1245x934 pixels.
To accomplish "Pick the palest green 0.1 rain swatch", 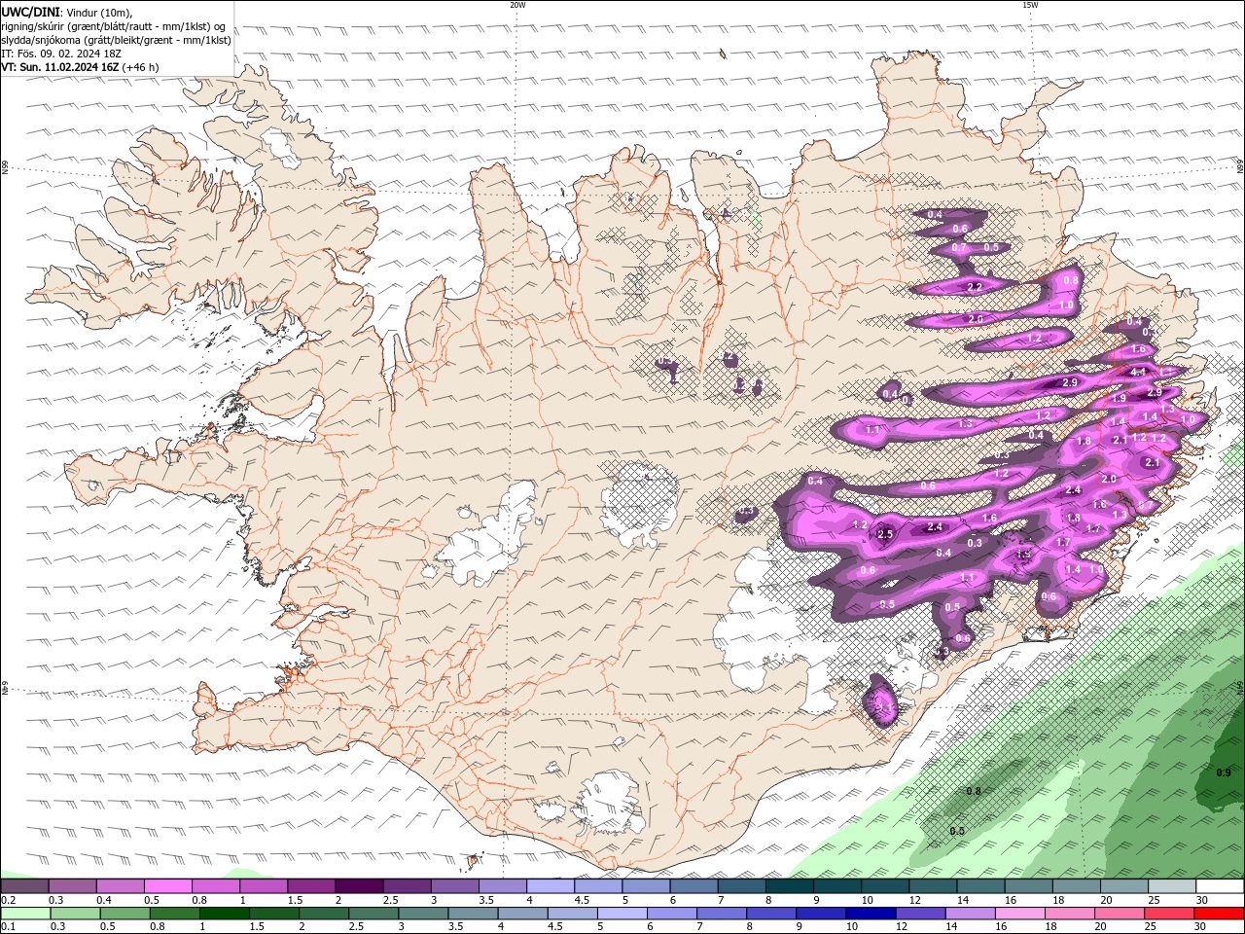I will (x=25, y=914).
